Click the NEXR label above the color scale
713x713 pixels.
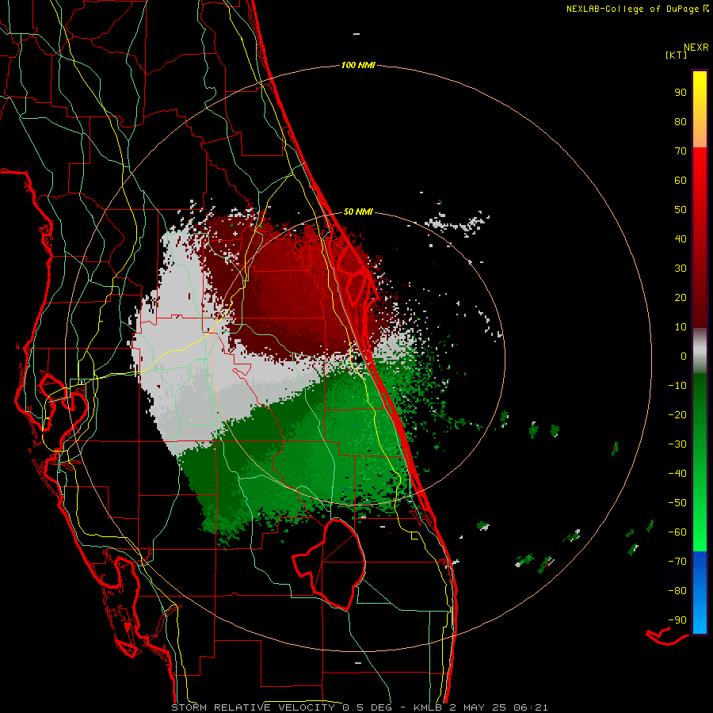(696, 47)
